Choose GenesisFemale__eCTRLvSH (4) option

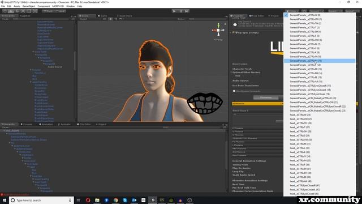[x=320, y=32]
